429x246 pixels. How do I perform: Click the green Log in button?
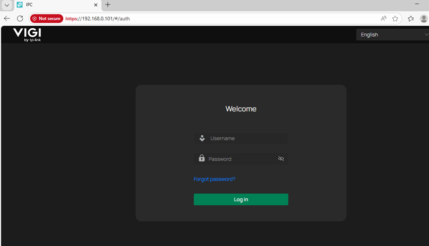click(241, 199)
